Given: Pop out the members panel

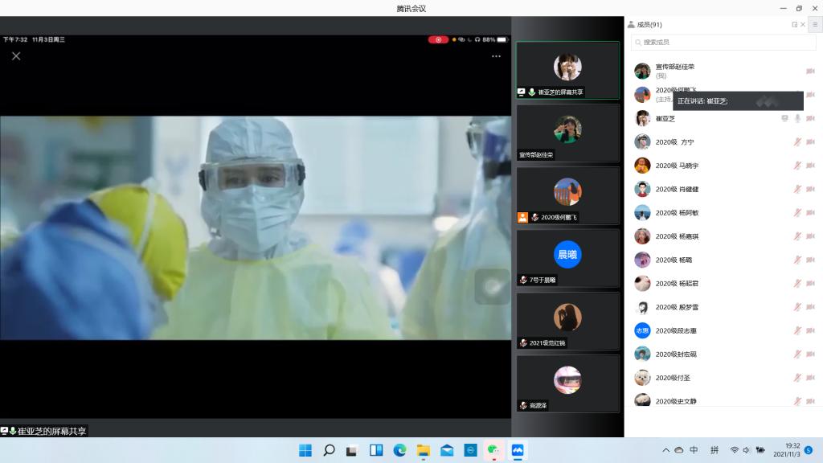Looking at the screenshot, I should [794, 25].
